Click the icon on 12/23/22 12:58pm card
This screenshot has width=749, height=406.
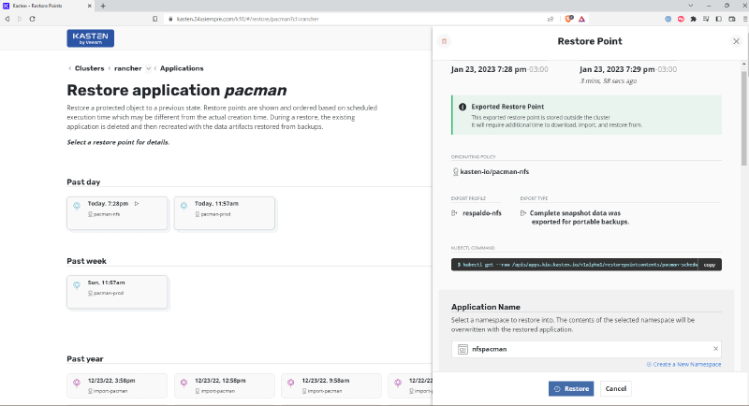pyautogui.click(x=184, y=383)
